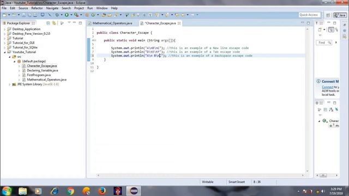The image size is (349, 196).
Task: Close the Character_Escape.java editor tab
Action: pyautogui.click(x=179, y=23)
